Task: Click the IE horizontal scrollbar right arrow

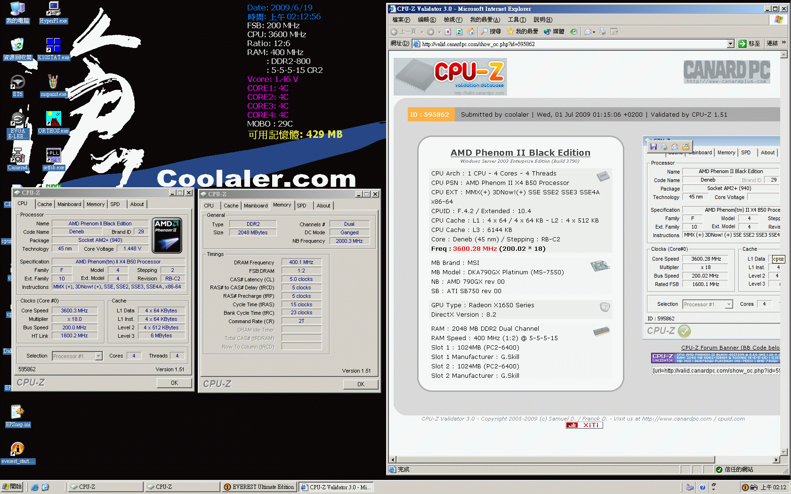Action: click(776, 460)
